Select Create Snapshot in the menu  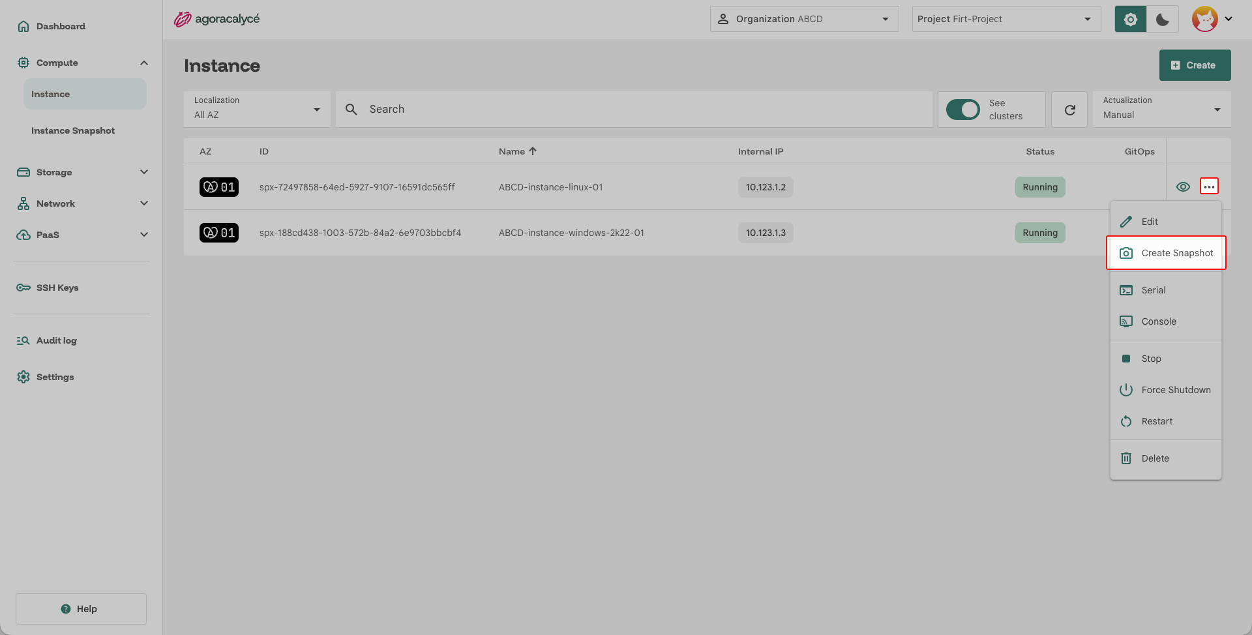coord(1166,253)
